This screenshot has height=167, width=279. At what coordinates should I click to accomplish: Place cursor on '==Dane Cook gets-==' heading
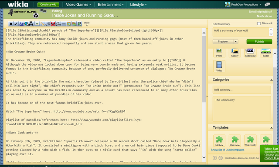pos(22,133)
